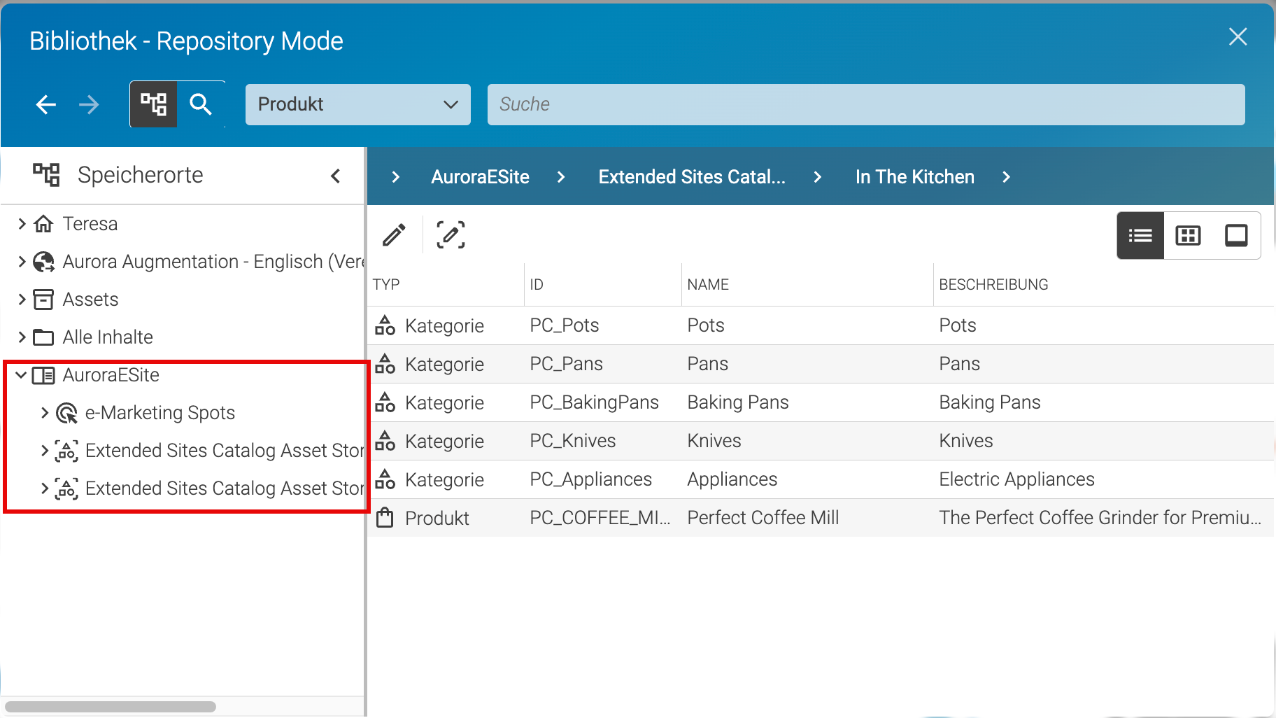Click the category icon in Knives row
Image resolution: width=1276 pixels, height=718 pixels.
(x=385, y=441)
